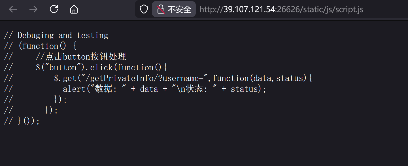This screenshot has height=166, width=408.
Task: Click the final "}());" line
Action: [x=28, y=121]
